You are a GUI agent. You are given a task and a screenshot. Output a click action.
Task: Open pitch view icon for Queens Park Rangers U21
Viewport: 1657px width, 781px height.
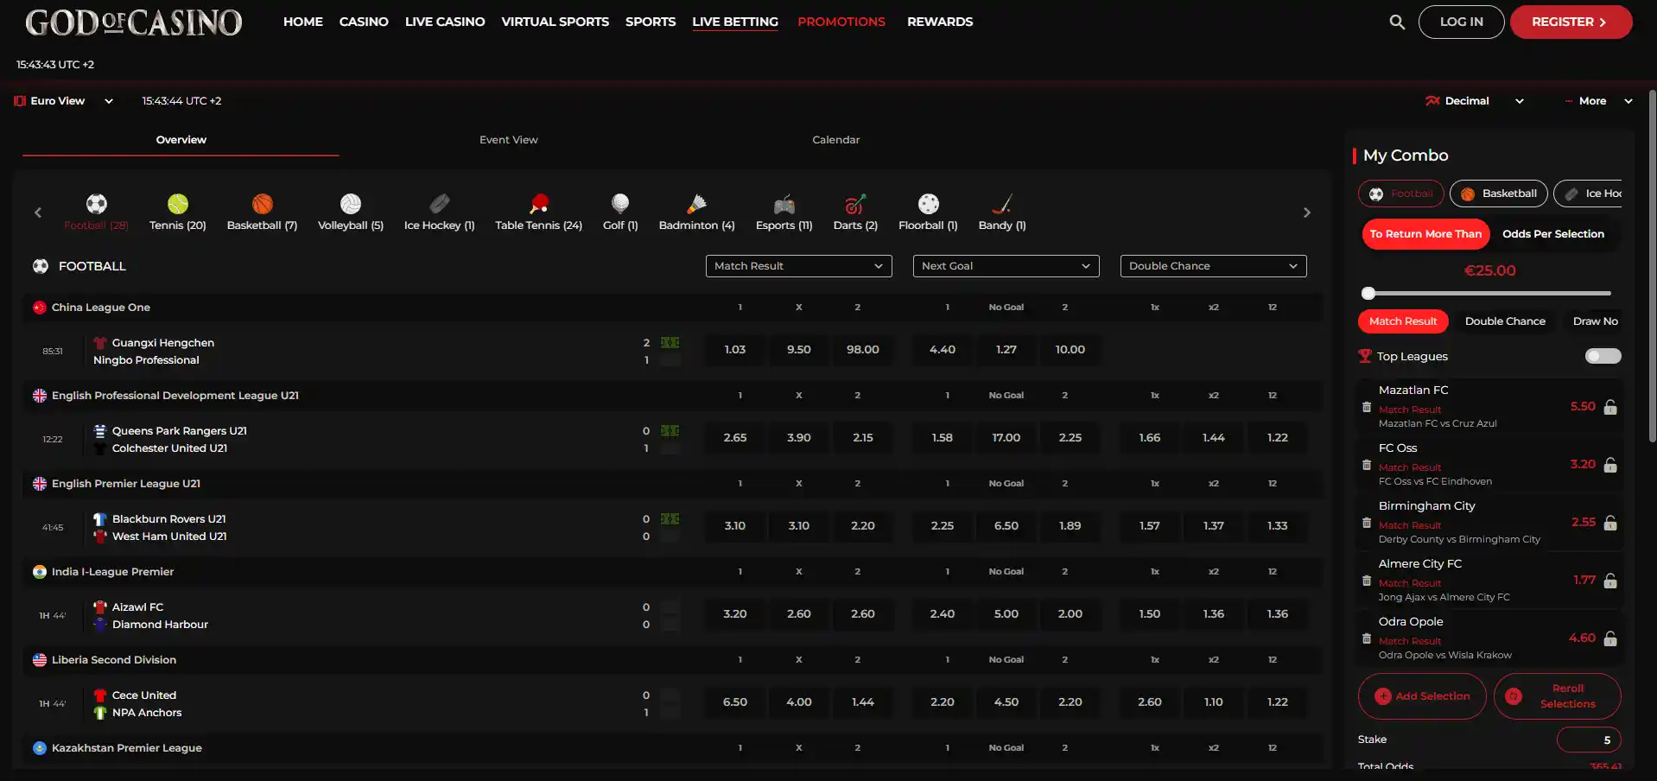pos(670,431)
